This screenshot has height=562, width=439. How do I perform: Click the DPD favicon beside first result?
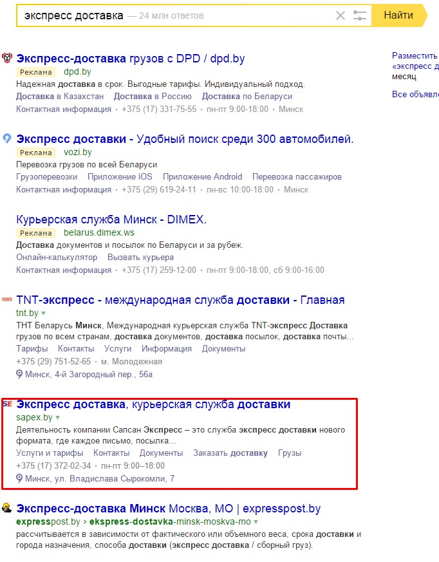click(x=7, y=58)
